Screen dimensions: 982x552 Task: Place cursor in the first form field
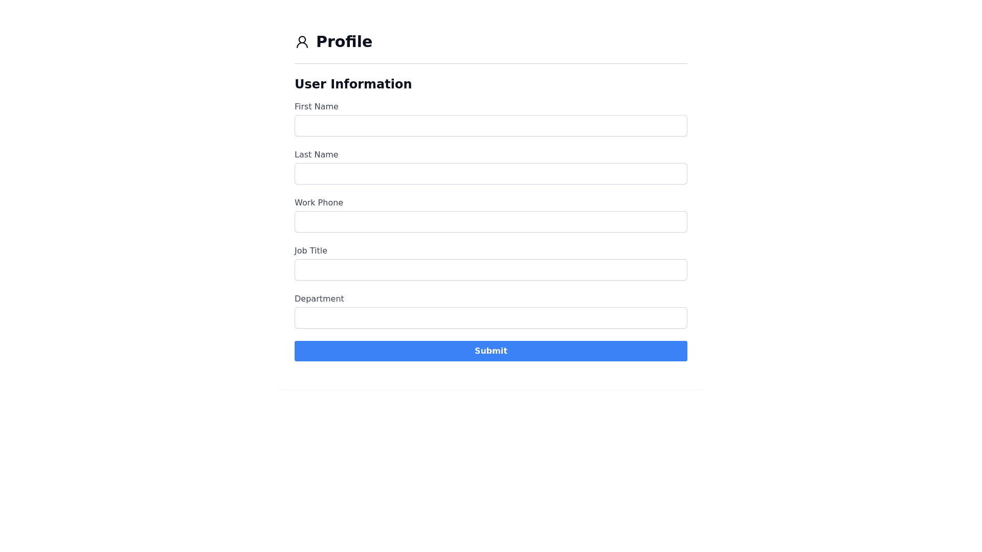(490, 126)
